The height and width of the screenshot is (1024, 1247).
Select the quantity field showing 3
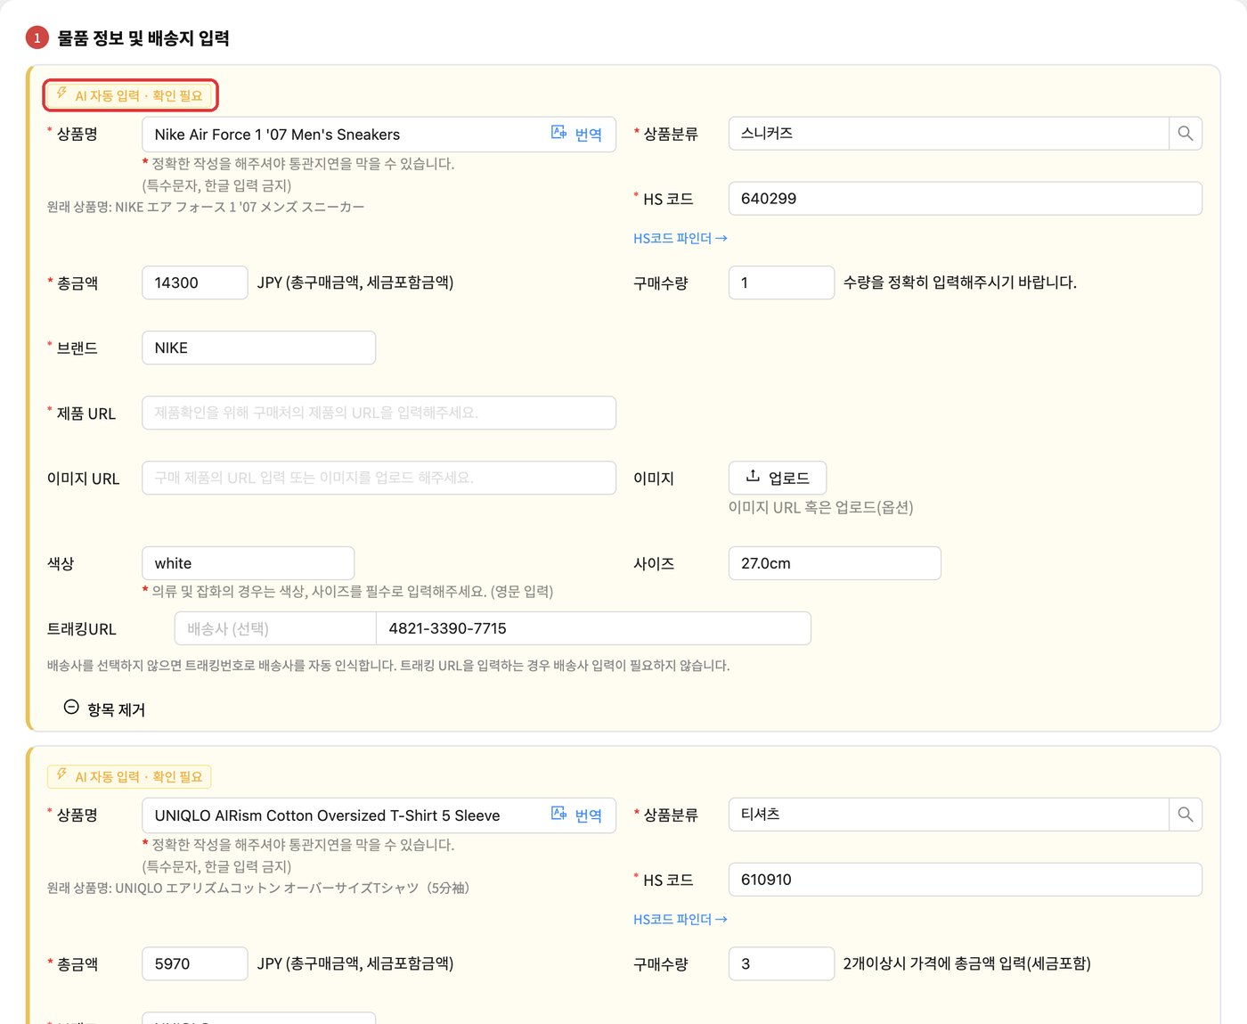pyautogui.click(x=781, y=963)
